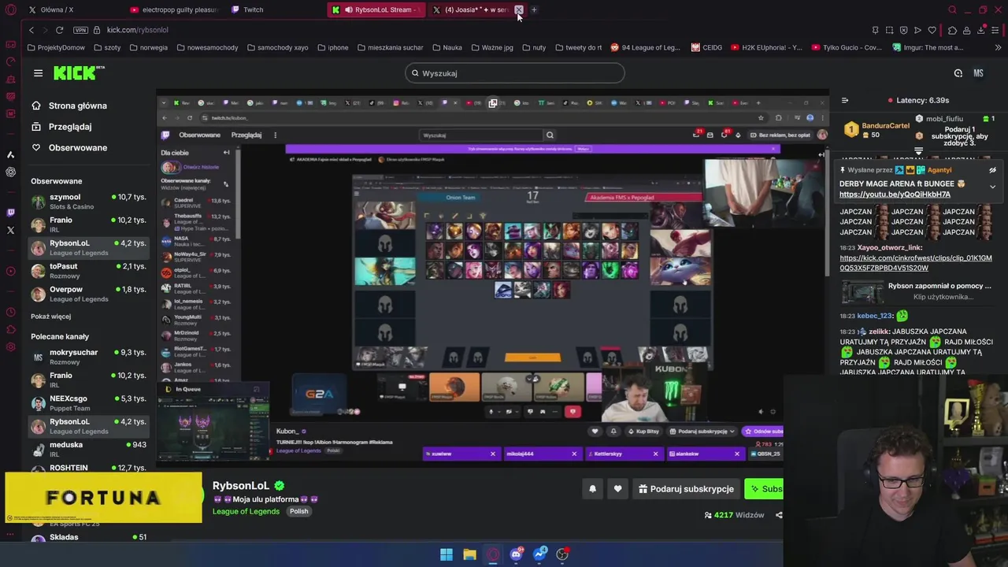
Task: Open X in the Opera sidebar
Action: tap(10, 231)
